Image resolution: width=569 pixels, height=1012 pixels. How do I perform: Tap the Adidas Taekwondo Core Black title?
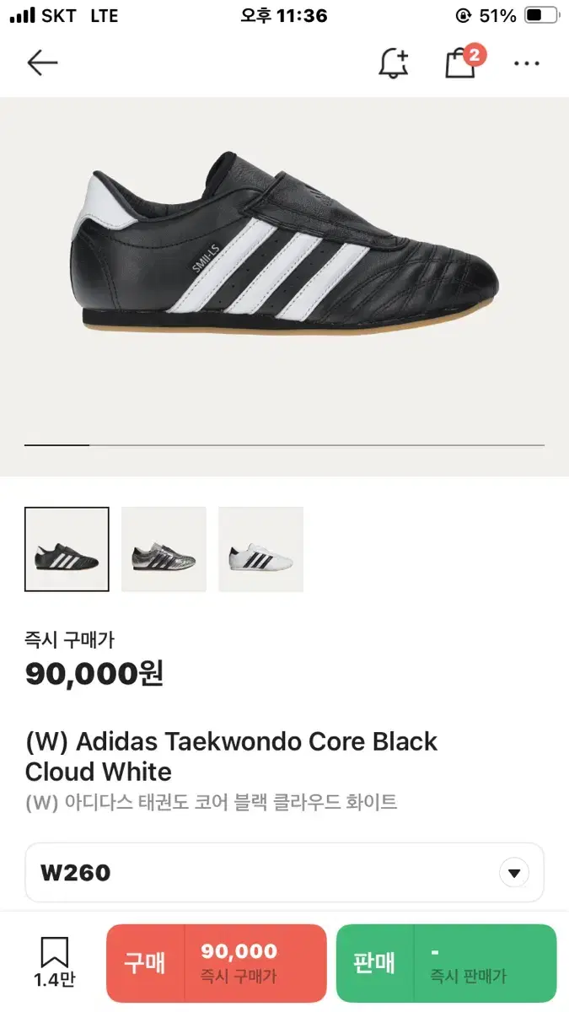pyautogui.click(x=231, y=756)
